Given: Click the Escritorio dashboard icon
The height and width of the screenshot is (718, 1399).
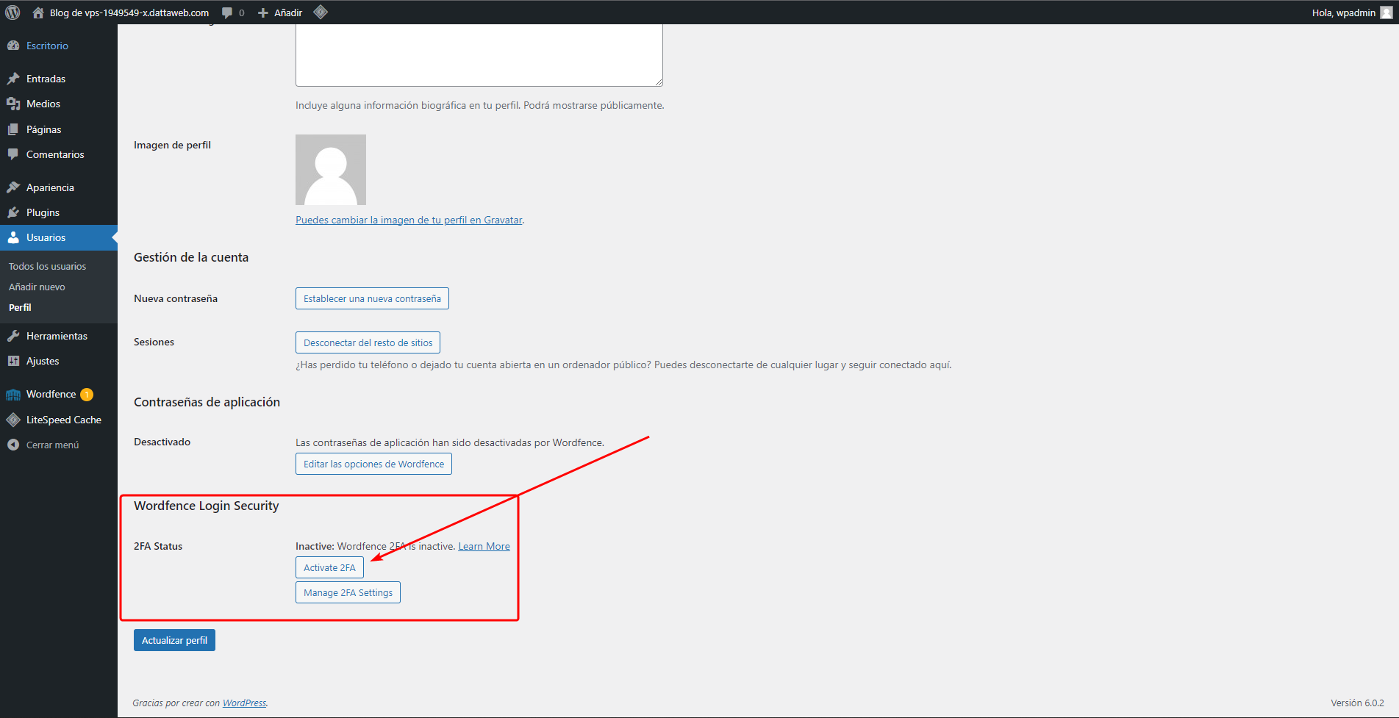Looking at the screenshot, I should tap(13, 46).
